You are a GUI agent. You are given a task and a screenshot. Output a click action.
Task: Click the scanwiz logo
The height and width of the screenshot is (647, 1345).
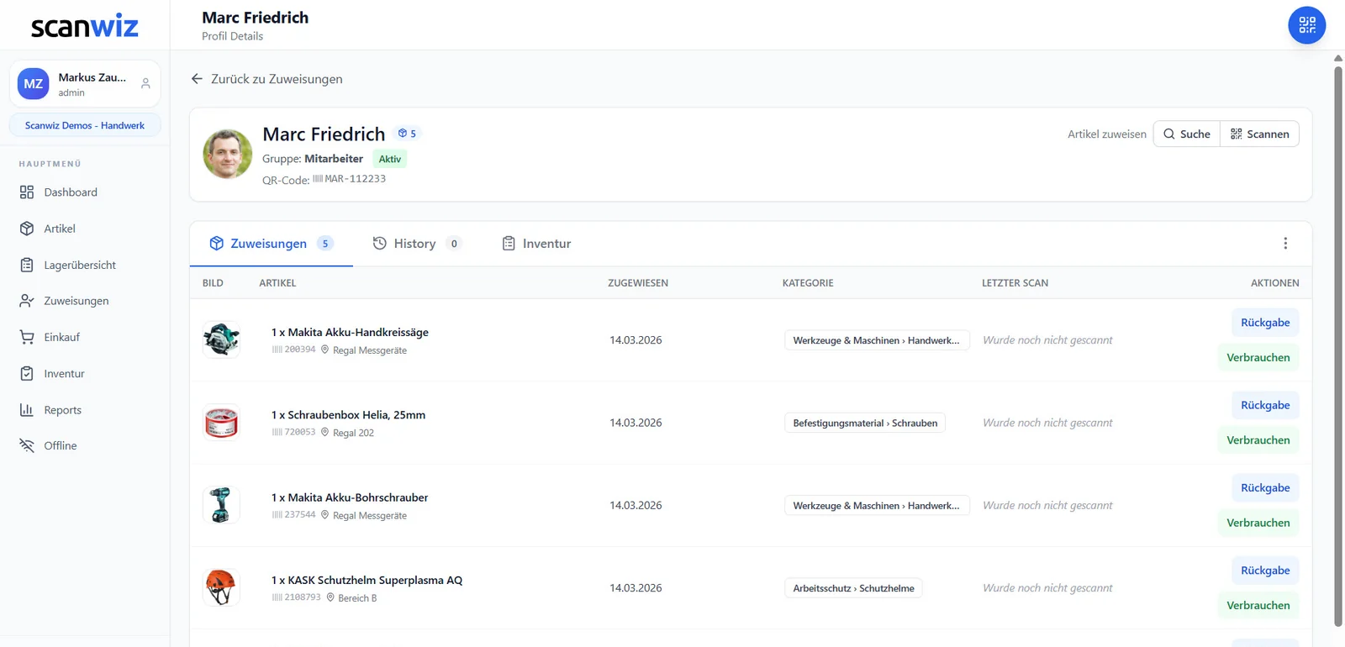[84, 26]
